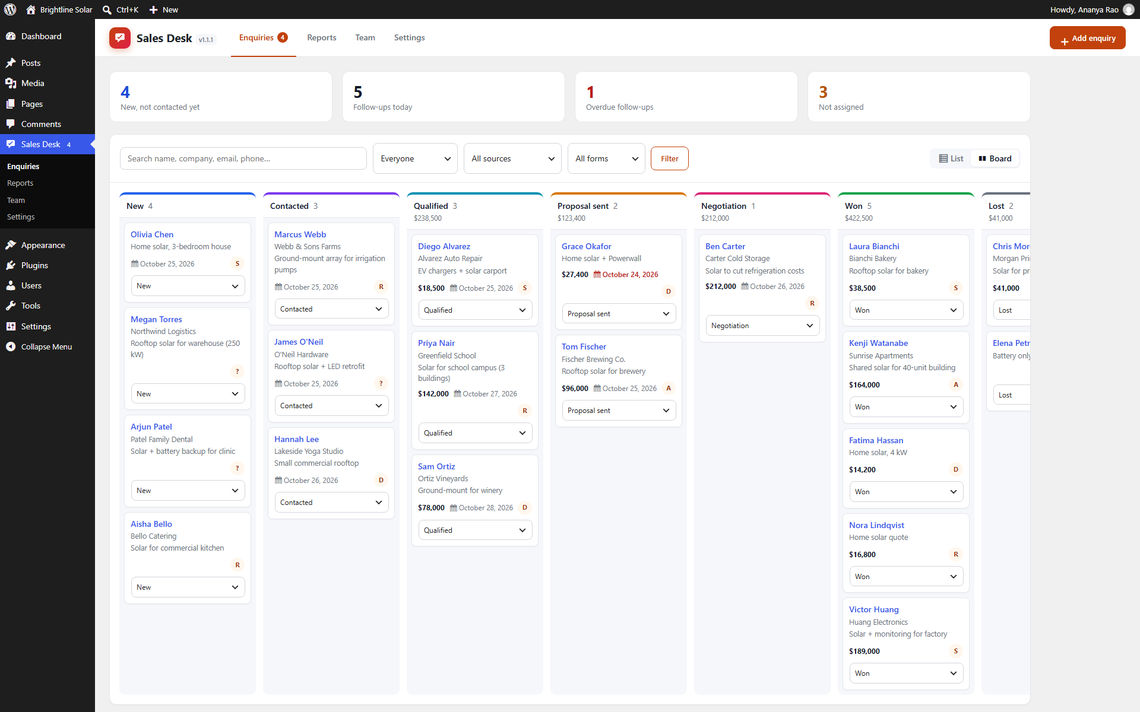The width and height of the screenshot is (1140, 712).
Task: Click the Dashboard gauge icon
Action: [x=11, y=36]
